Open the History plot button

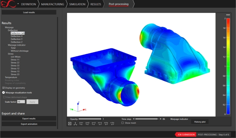200,122
